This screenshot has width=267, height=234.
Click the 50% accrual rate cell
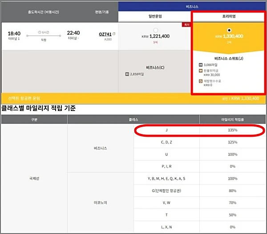pyautogui.click(x=233, y=215)
